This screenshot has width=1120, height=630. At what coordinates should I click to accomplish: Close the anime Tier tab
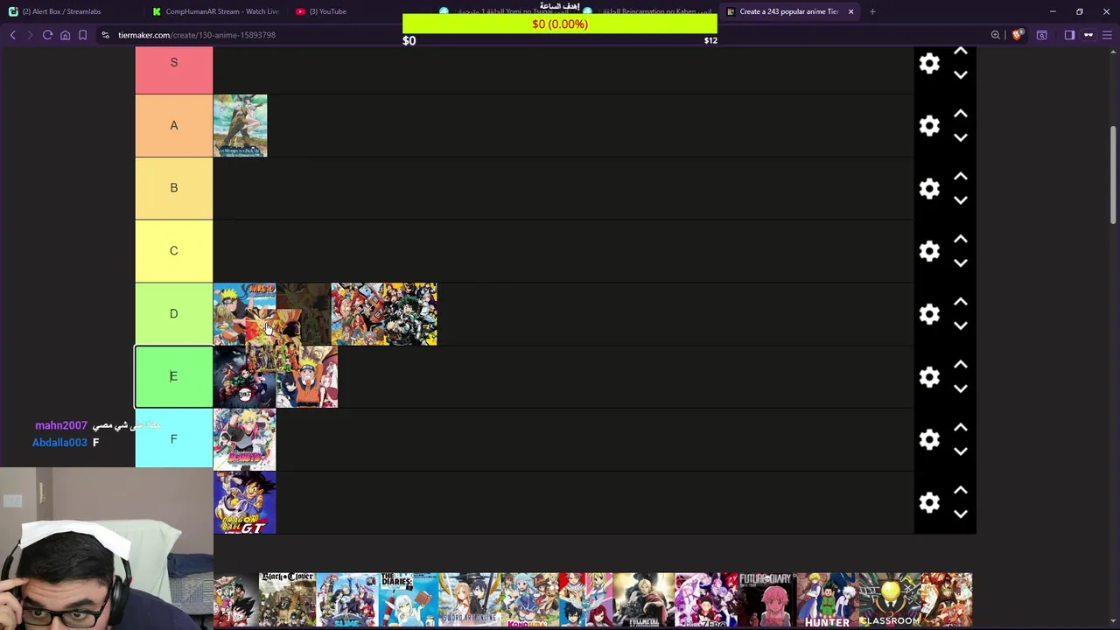tap(850, 11)
